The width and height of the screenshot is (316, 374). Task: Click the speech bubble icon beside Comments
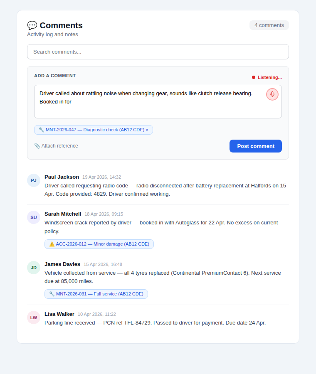[x=32, y=25]
